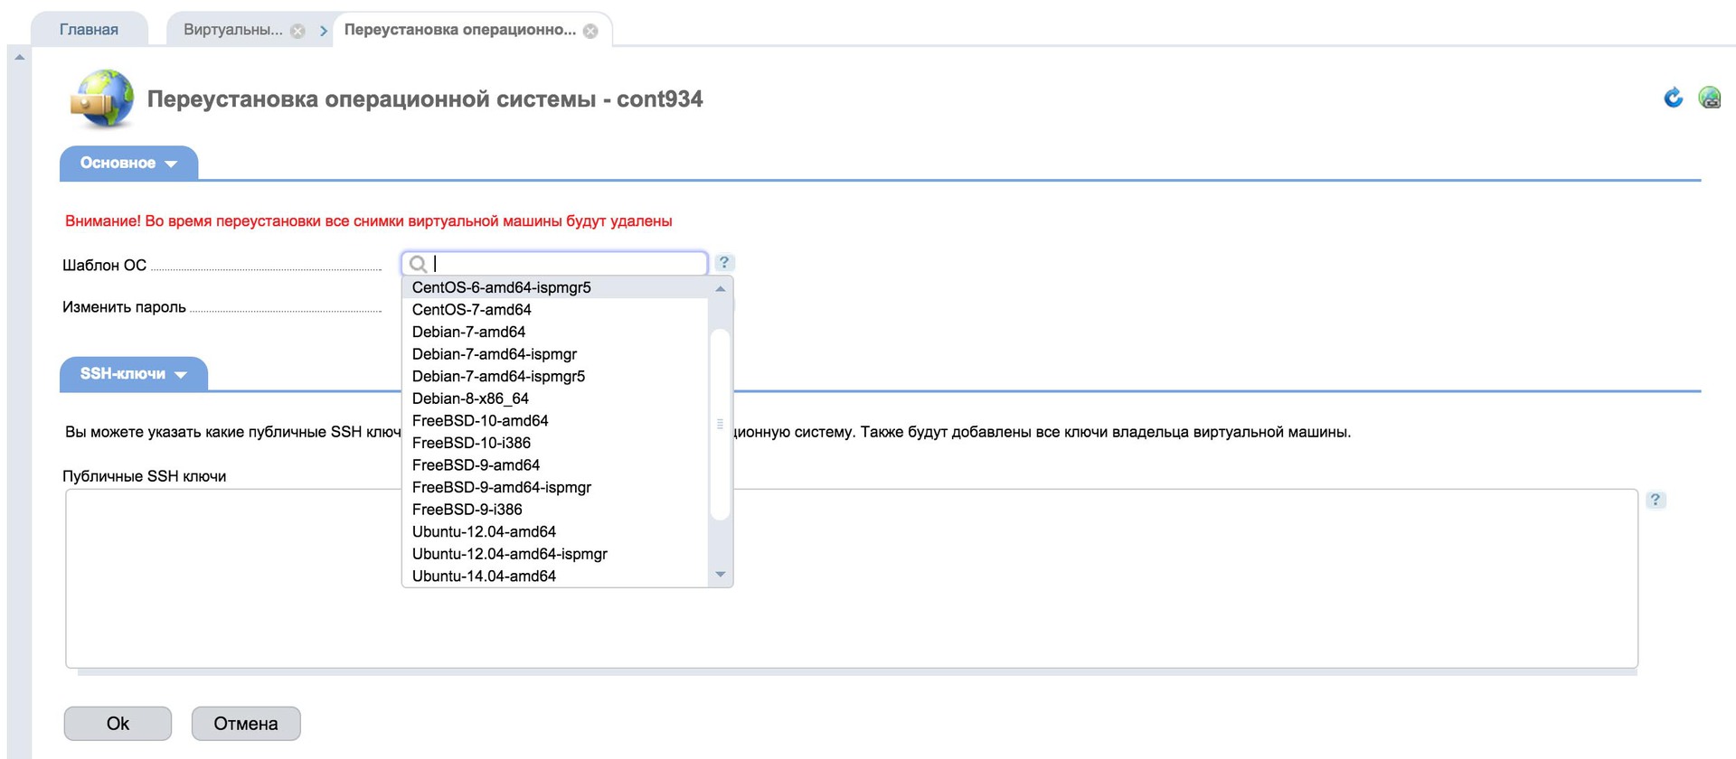Select Debian-7-amd64-ispmgr option
The height and width of the screenshot is (759, 1736).
coord(555,354)
